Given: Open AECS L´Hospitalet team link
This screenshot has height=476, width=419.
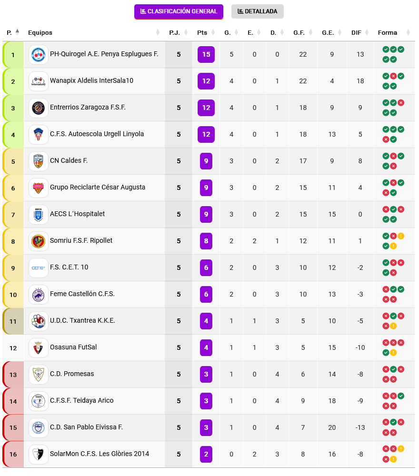Looking at the screenshot, I should pyautogui.click(x=77, y=214).
